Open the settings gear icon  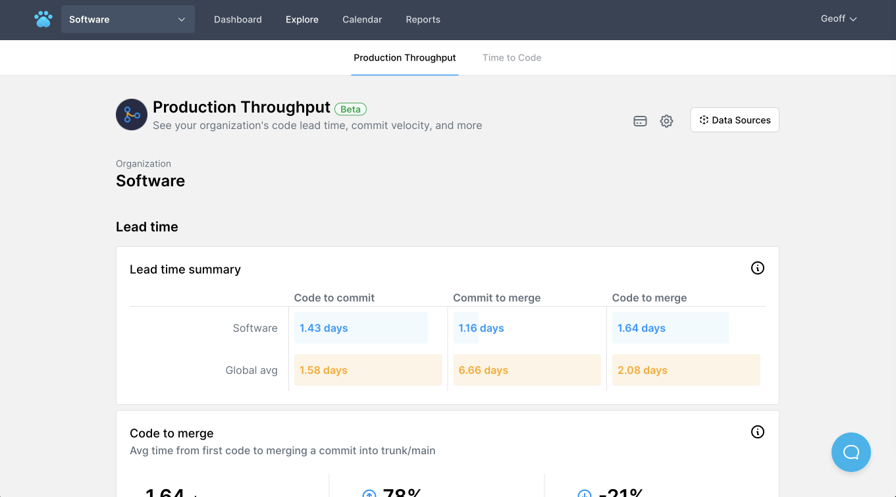pyautogui.click(x=666, y=121)
